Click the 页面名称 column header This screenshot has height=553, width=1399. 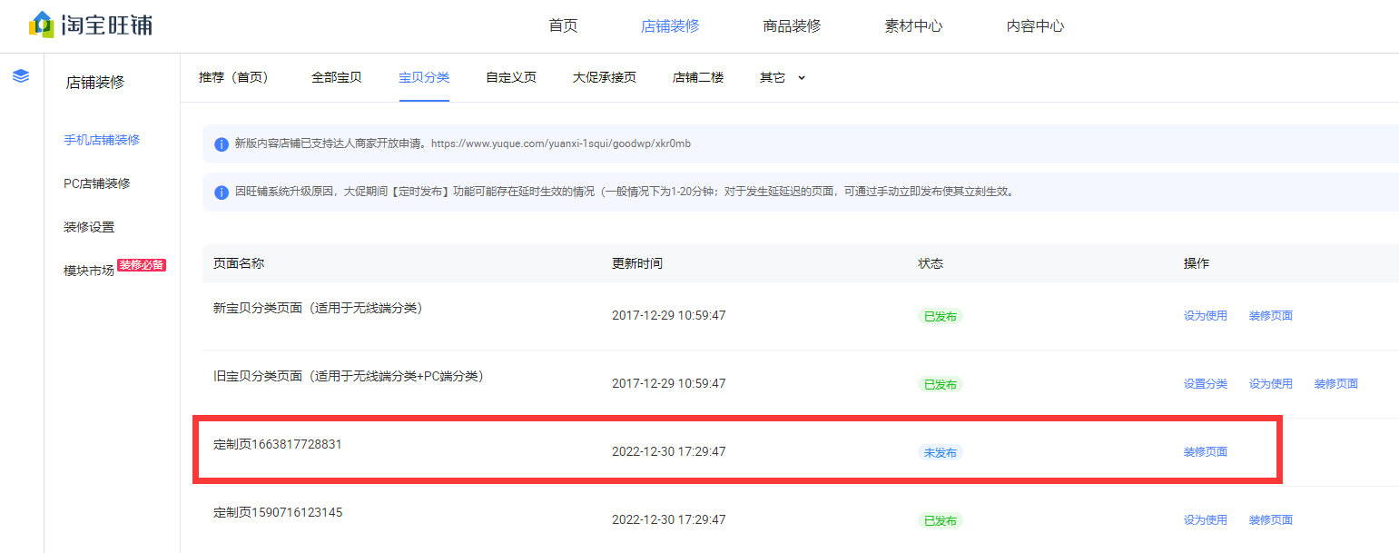pos(239,263)
